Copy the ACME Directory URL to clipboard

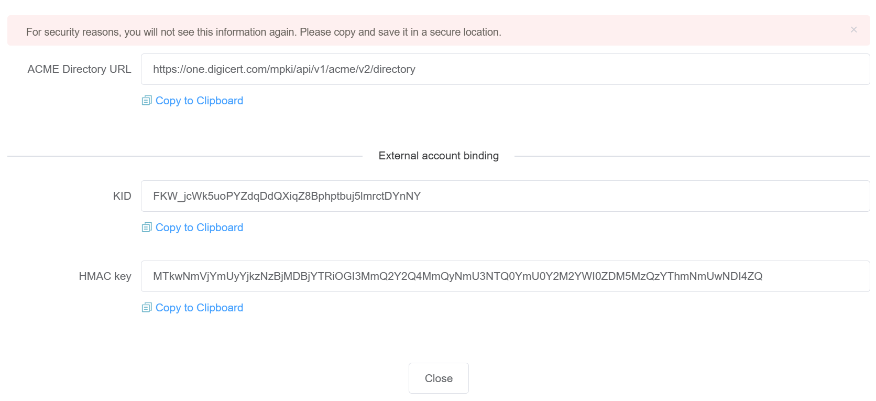click(x=199, y=100)
